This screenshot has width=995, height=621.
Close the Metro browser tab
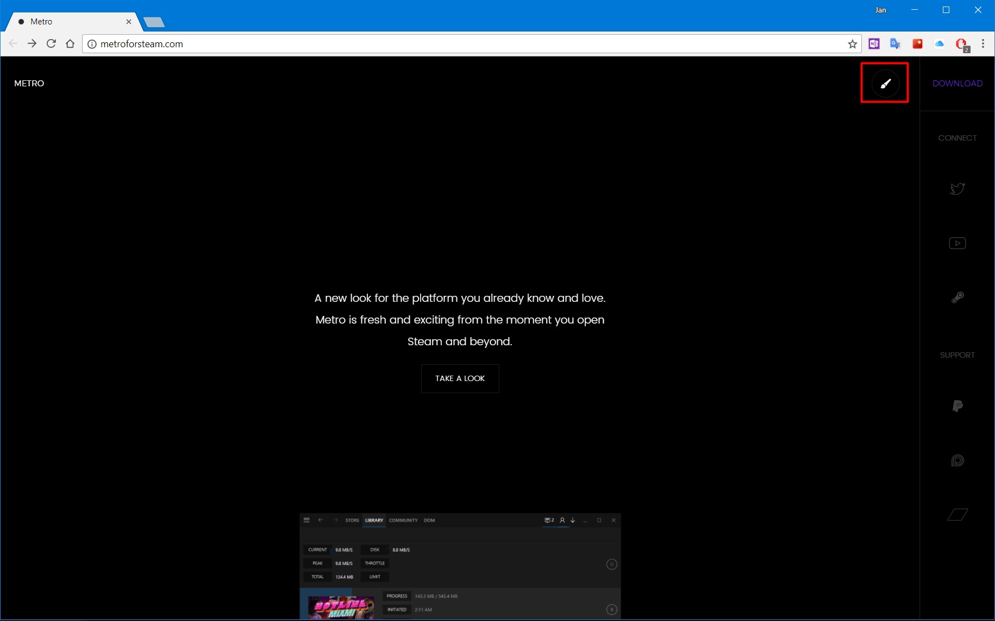click(x=129, y=22)
